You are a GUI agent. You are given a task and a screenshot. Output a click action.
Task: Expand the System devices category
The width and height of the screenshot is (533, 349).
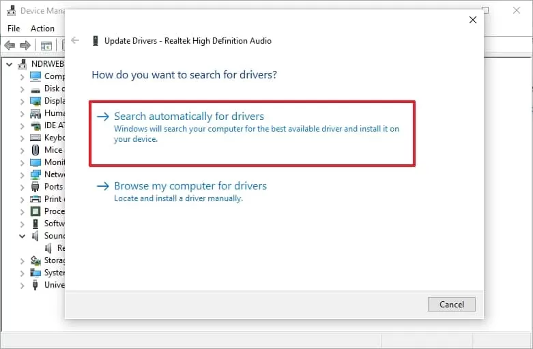tap(23, 273)
